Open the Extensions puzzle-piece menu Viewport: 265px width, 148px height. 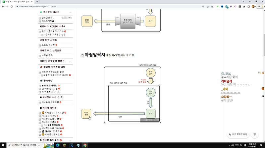[244, 7]
